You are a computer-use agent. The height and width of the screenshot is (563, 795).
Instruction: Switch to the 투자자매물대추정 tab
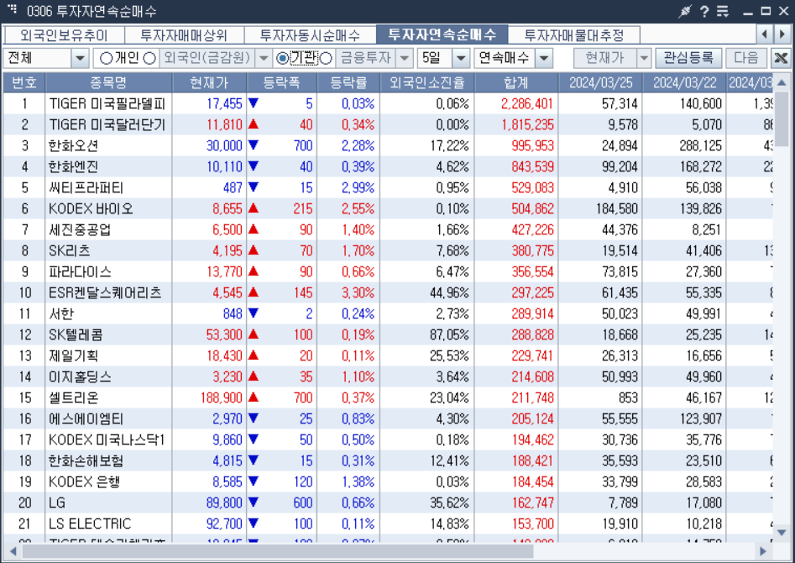(574, 35)
